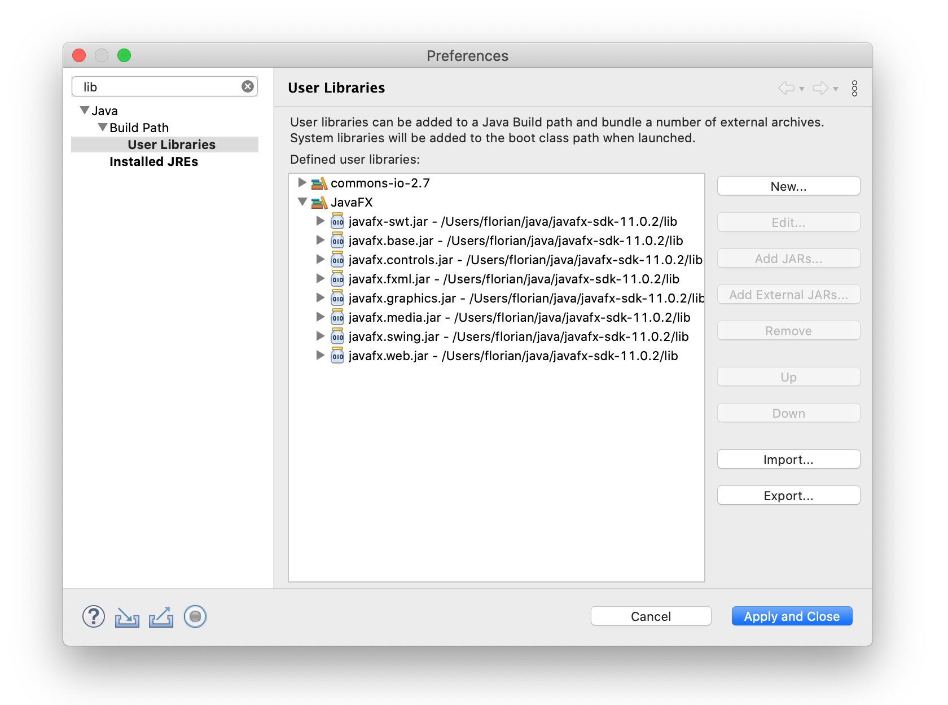The height and width of the screenshot is (705, 948).
Task: Expand the commons-io-2.7 library
Action: click(x=302, y=182)
